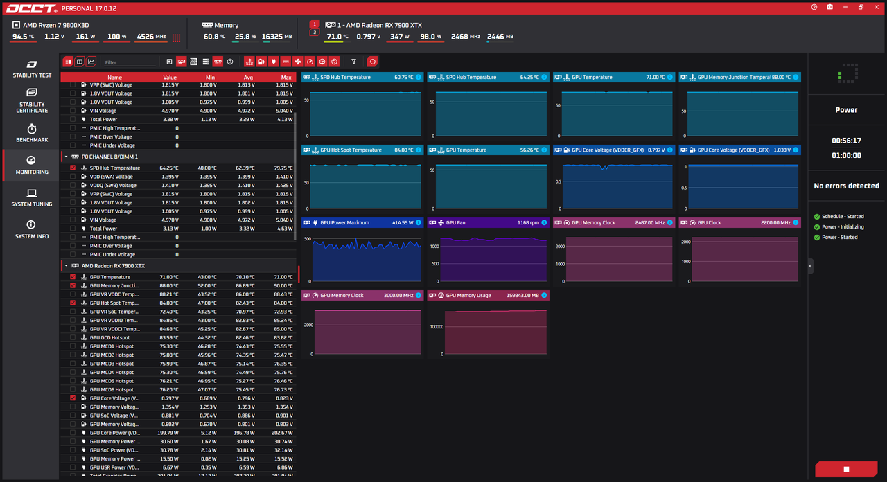
Task: Reset min/max values with the refresh icon
Action: (x=372, y=62)
